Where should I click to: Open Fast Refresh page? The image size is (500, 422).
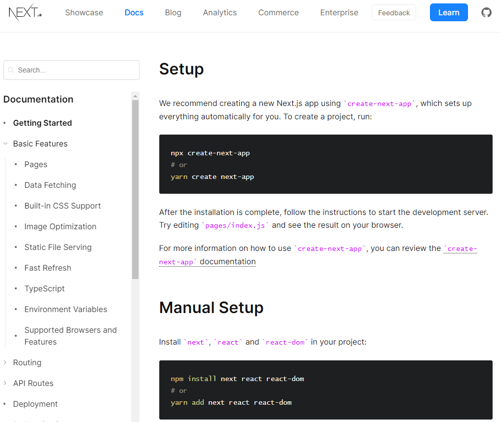click(48, 268)
